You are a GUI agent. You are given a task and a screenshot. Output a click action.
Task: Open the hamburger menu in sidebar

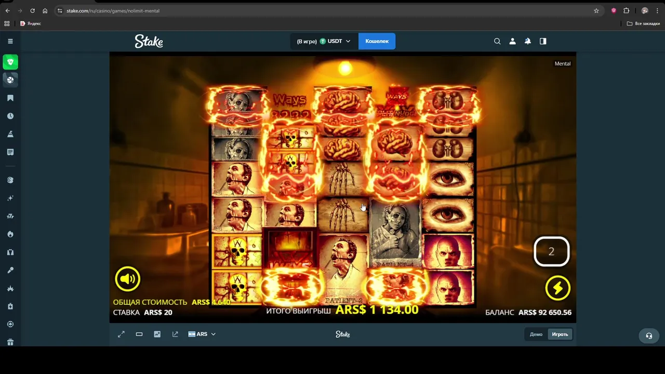coord(10,41)
